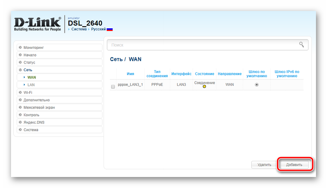
Task: Expand the Система sidebar section
Action: pyautogui.click(x=60, y=130)
